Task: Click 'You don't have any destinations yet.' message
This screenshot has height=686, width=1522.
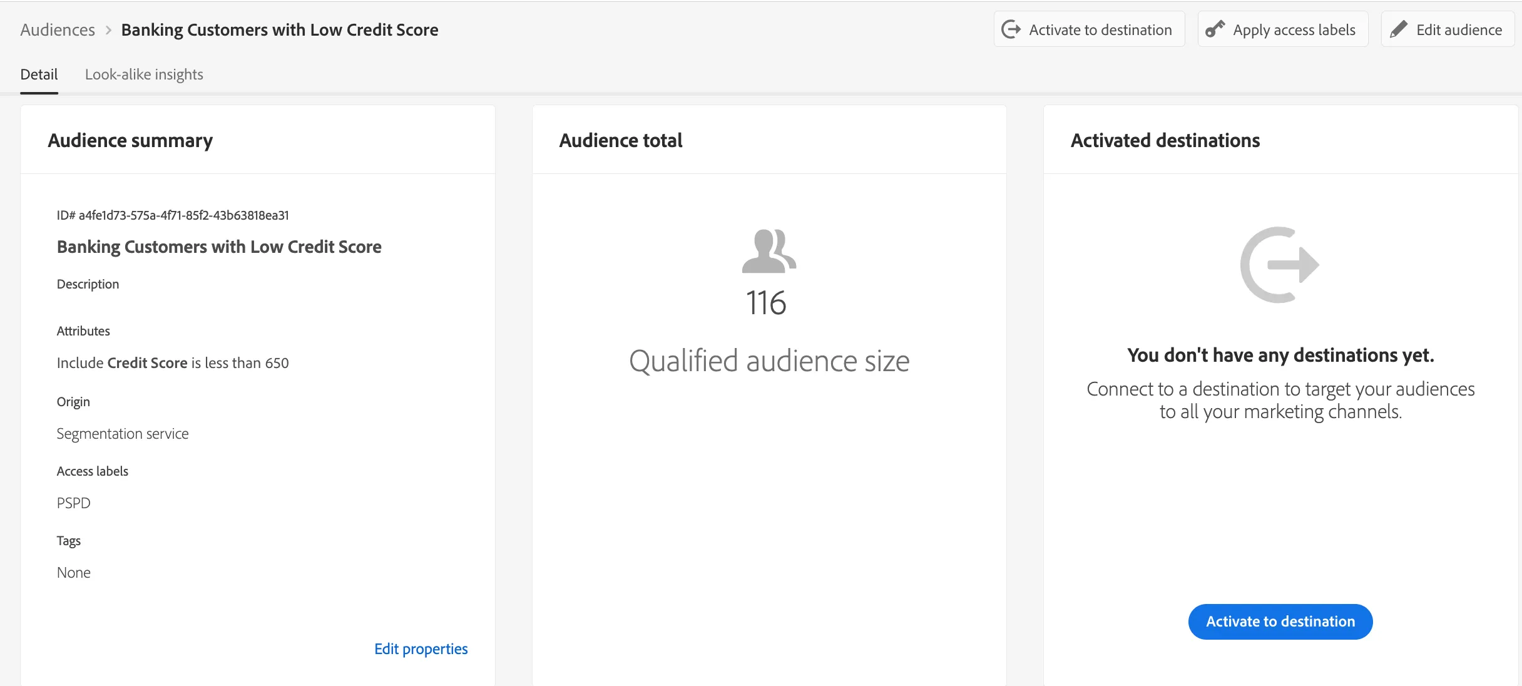Action: 1280,356
